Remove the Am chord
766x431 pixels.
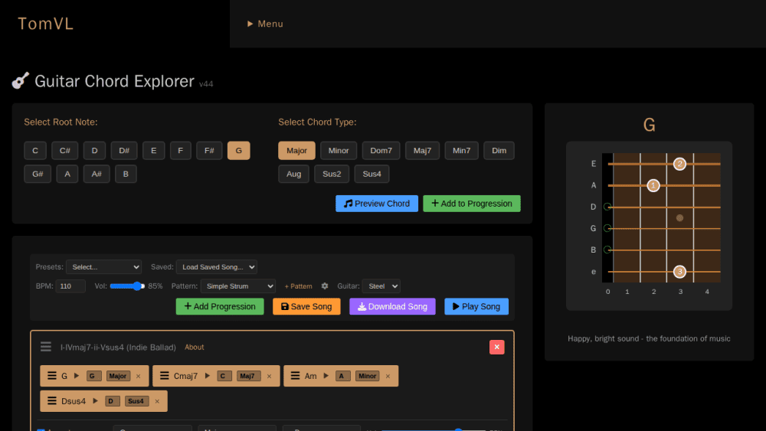[388, 377]
